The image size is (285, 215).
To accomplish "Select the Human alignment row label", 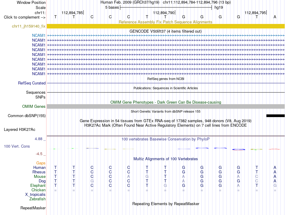I will pos(39,167).
